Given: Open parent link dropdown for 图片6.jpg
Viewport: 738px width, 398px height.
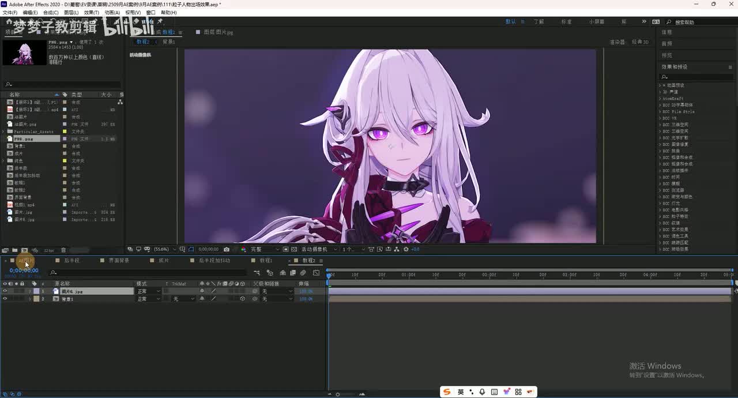Looking at the screenshot, I should point(277,291).
